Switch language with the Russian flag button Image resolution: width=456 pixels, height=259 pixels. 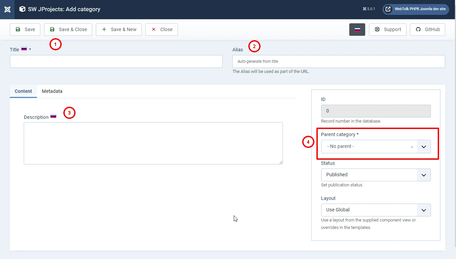[x=357, y=29]
